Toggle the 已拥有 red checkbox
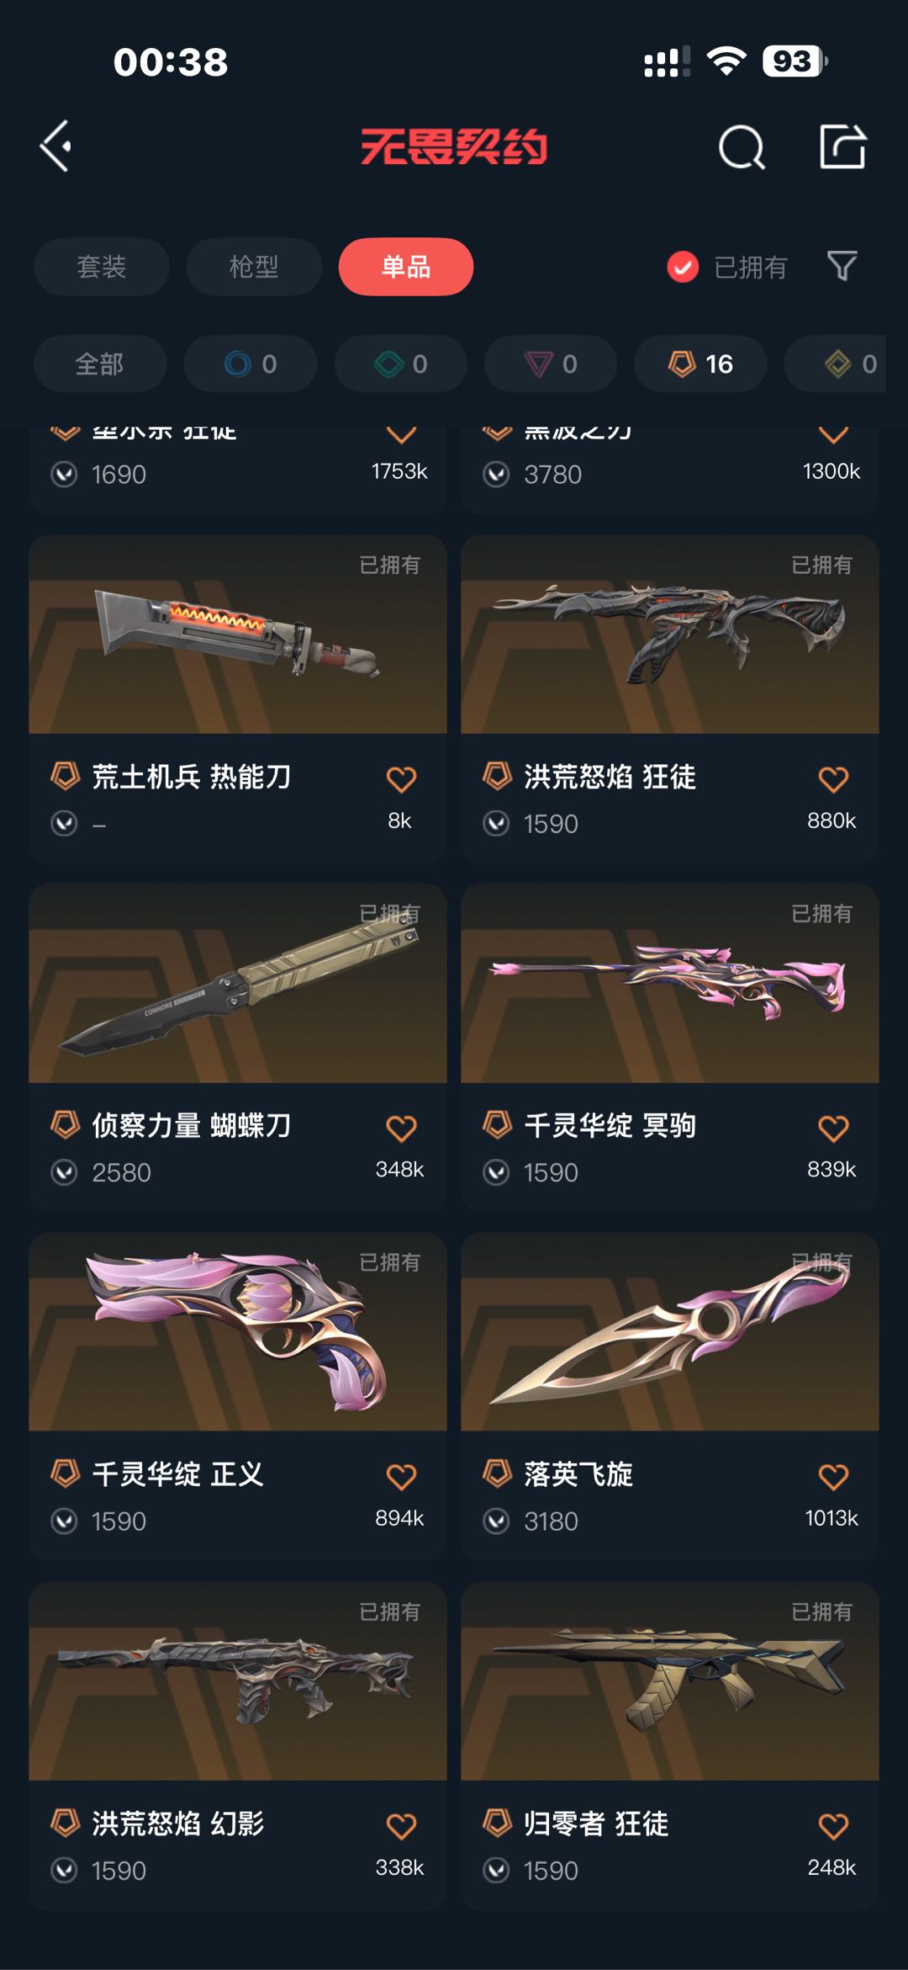 pyautogui.click(x=683, y=268)
